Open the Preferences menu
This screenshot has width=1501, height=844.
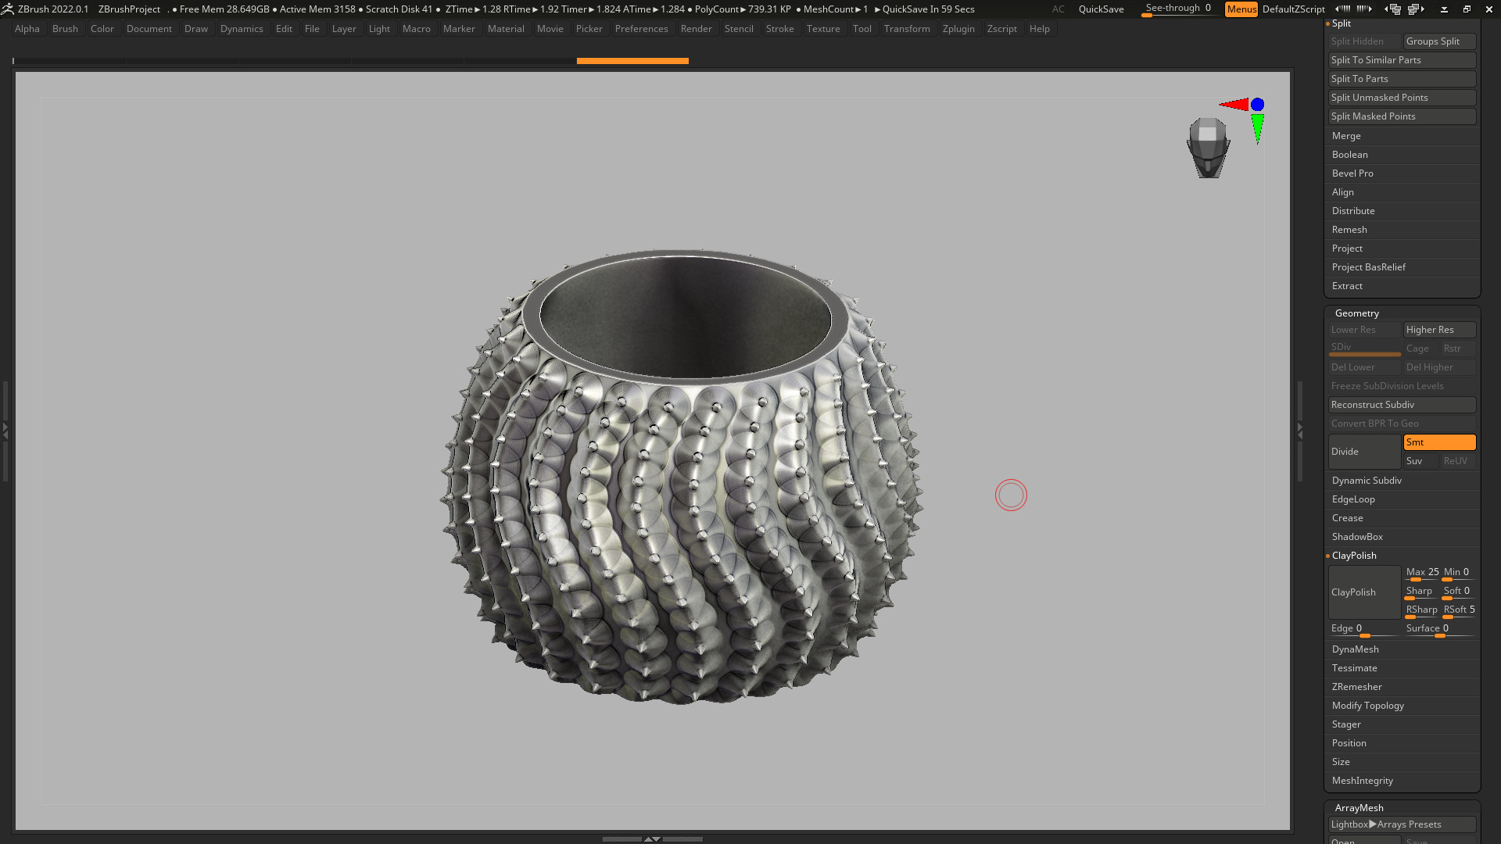641,29
